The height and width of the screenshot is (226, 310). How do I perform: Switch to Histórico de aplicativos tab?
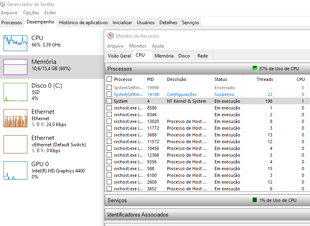coord(83,23)
